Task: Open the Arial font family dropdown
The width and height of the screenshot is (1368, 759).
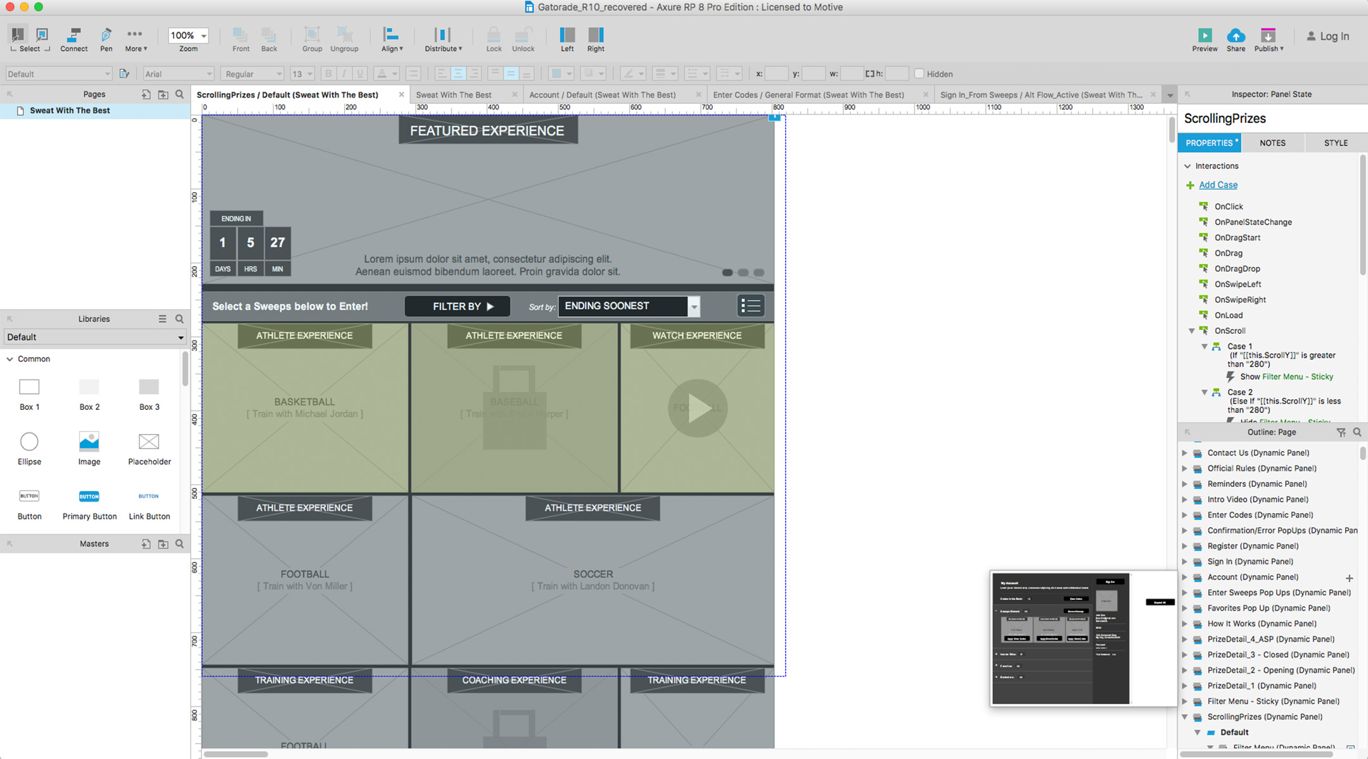Action: coord(177,73)
